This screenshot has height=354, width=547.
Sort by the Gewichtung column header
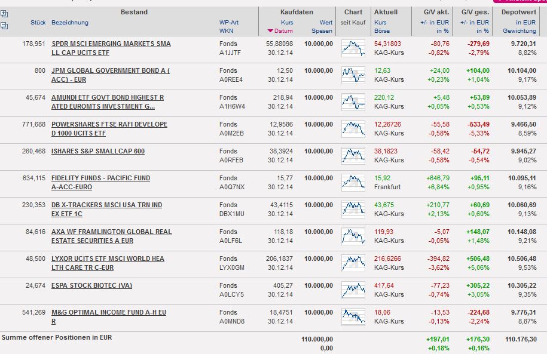pos(519,31)
